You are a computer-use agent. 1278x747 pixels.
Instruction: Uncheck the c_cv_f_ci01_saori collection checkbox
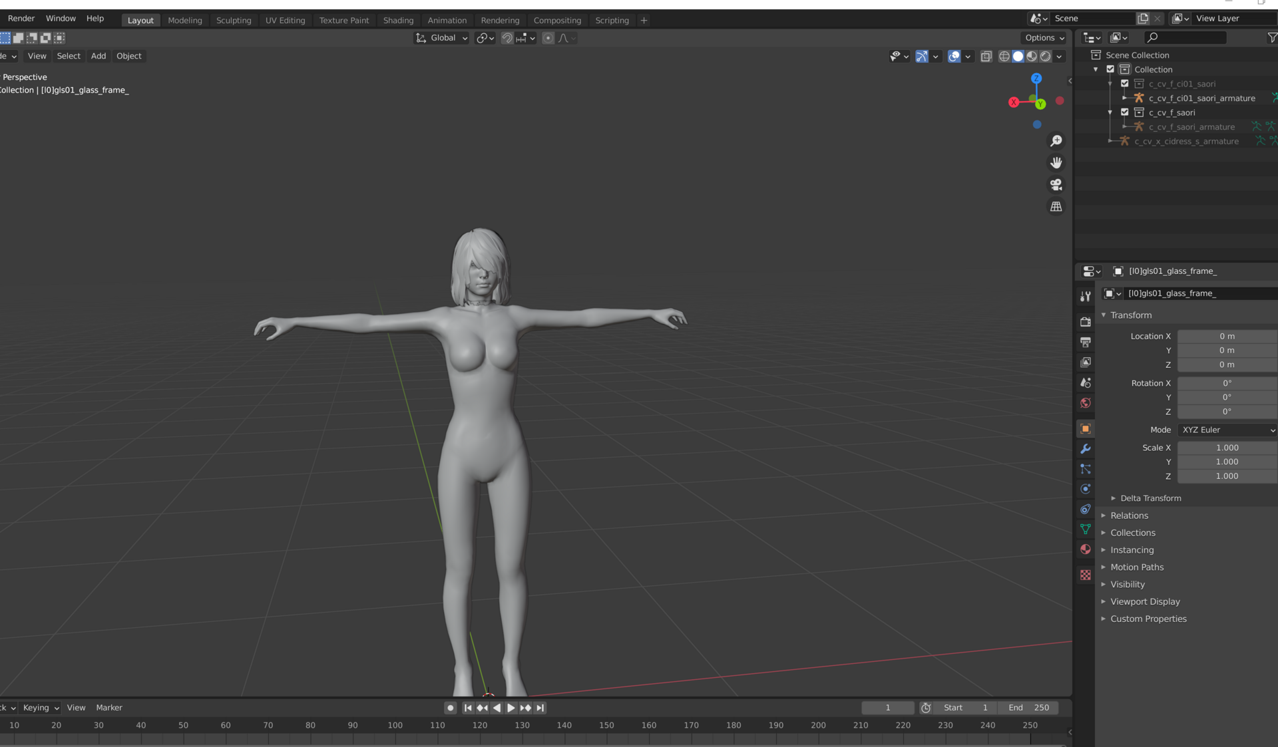1125,84
